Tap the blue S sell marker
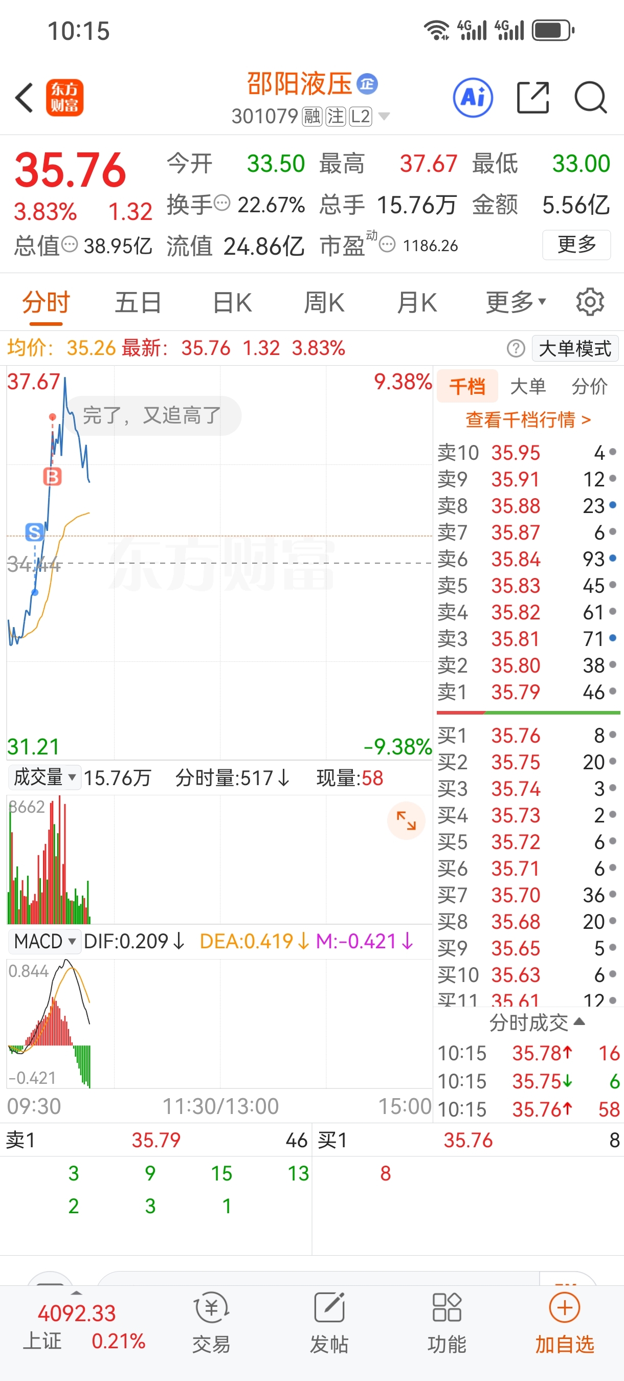Image resolution: width=624 pixels, height=1381 pixels. pyautogui.click(x=35, y=532)
